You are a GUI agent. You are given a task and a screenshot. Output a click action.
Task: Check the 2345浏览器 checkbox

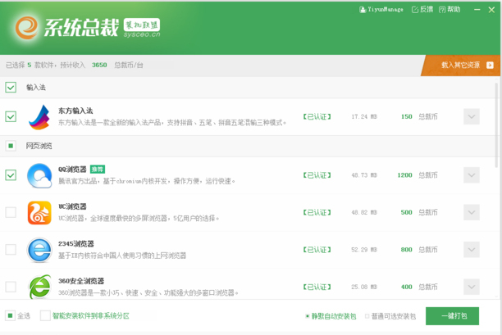[11, 250]
